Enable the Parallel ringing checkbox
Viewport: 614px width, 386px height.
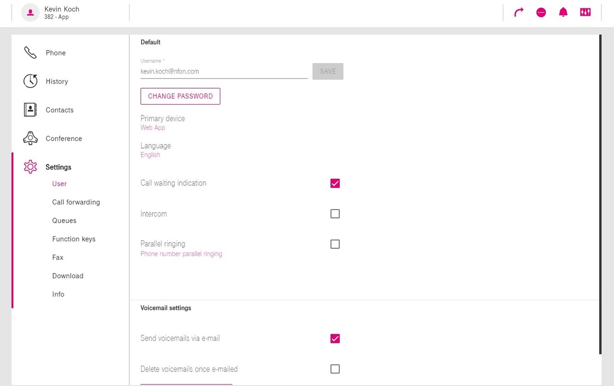coord(335,244)
